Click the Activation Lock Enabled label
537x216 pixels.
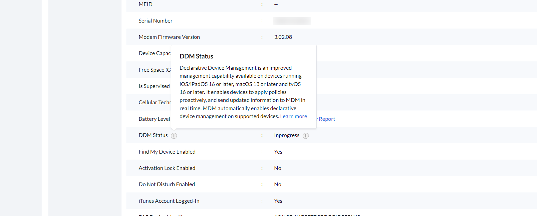tap(167, 168)
